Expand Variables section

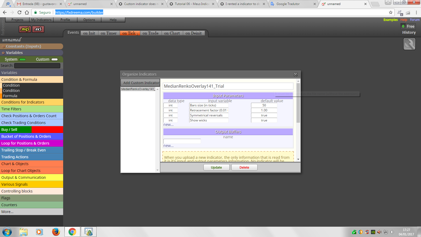click(32, 53)
